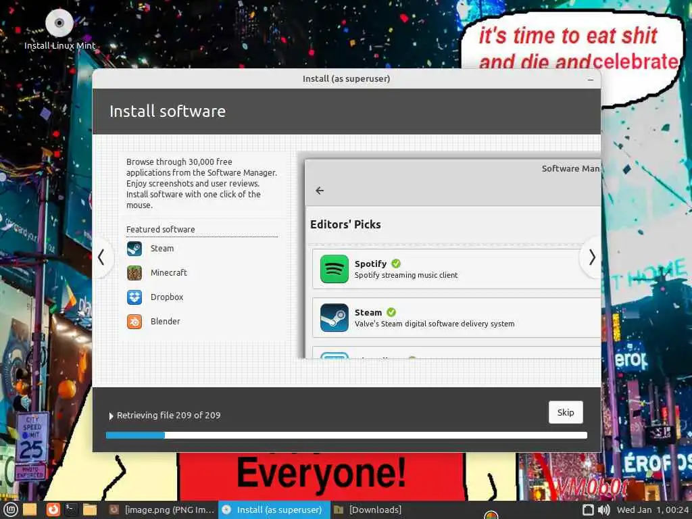This screenshot has width=692, height=519.
Task: Click the 'Install (as superuser)' window title
Action: pos(347,78)
